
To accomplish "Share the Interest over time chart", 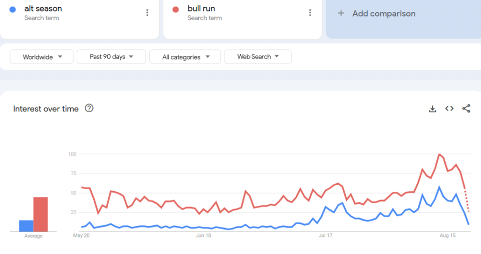I will pyautogui.click(x=466, y=108).
